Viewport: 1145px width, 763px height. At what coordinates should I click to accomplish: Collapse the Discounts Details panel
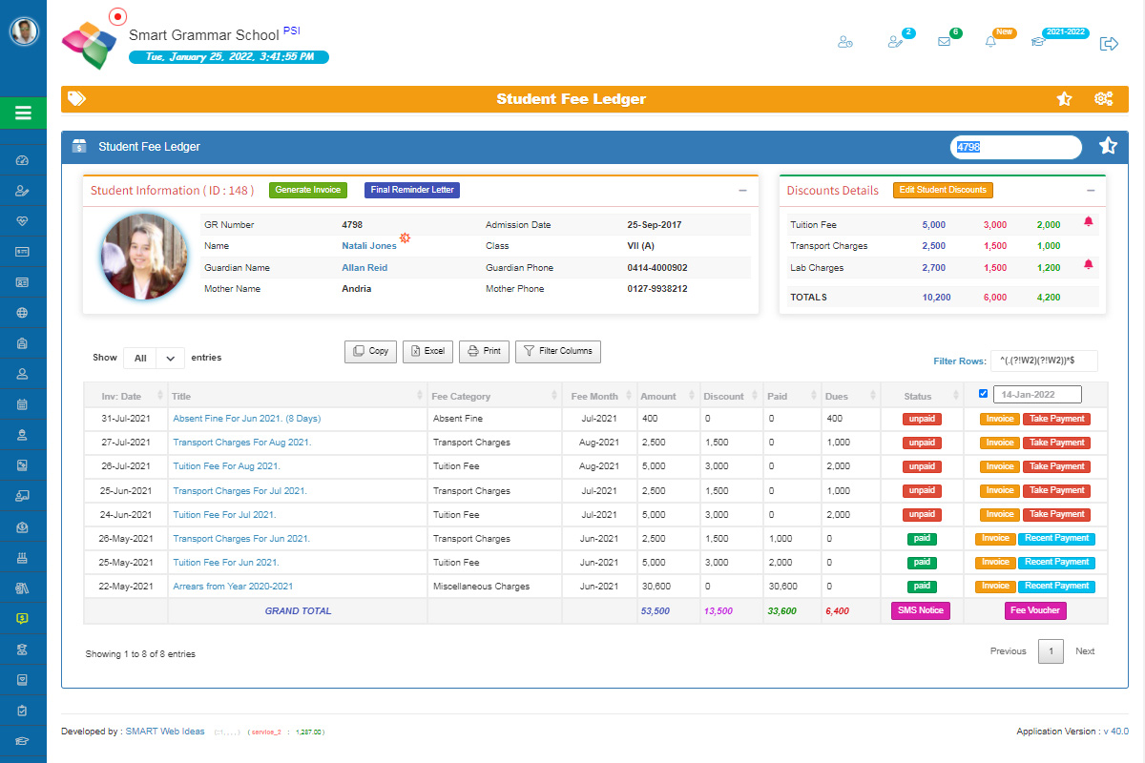point(1091,191)
